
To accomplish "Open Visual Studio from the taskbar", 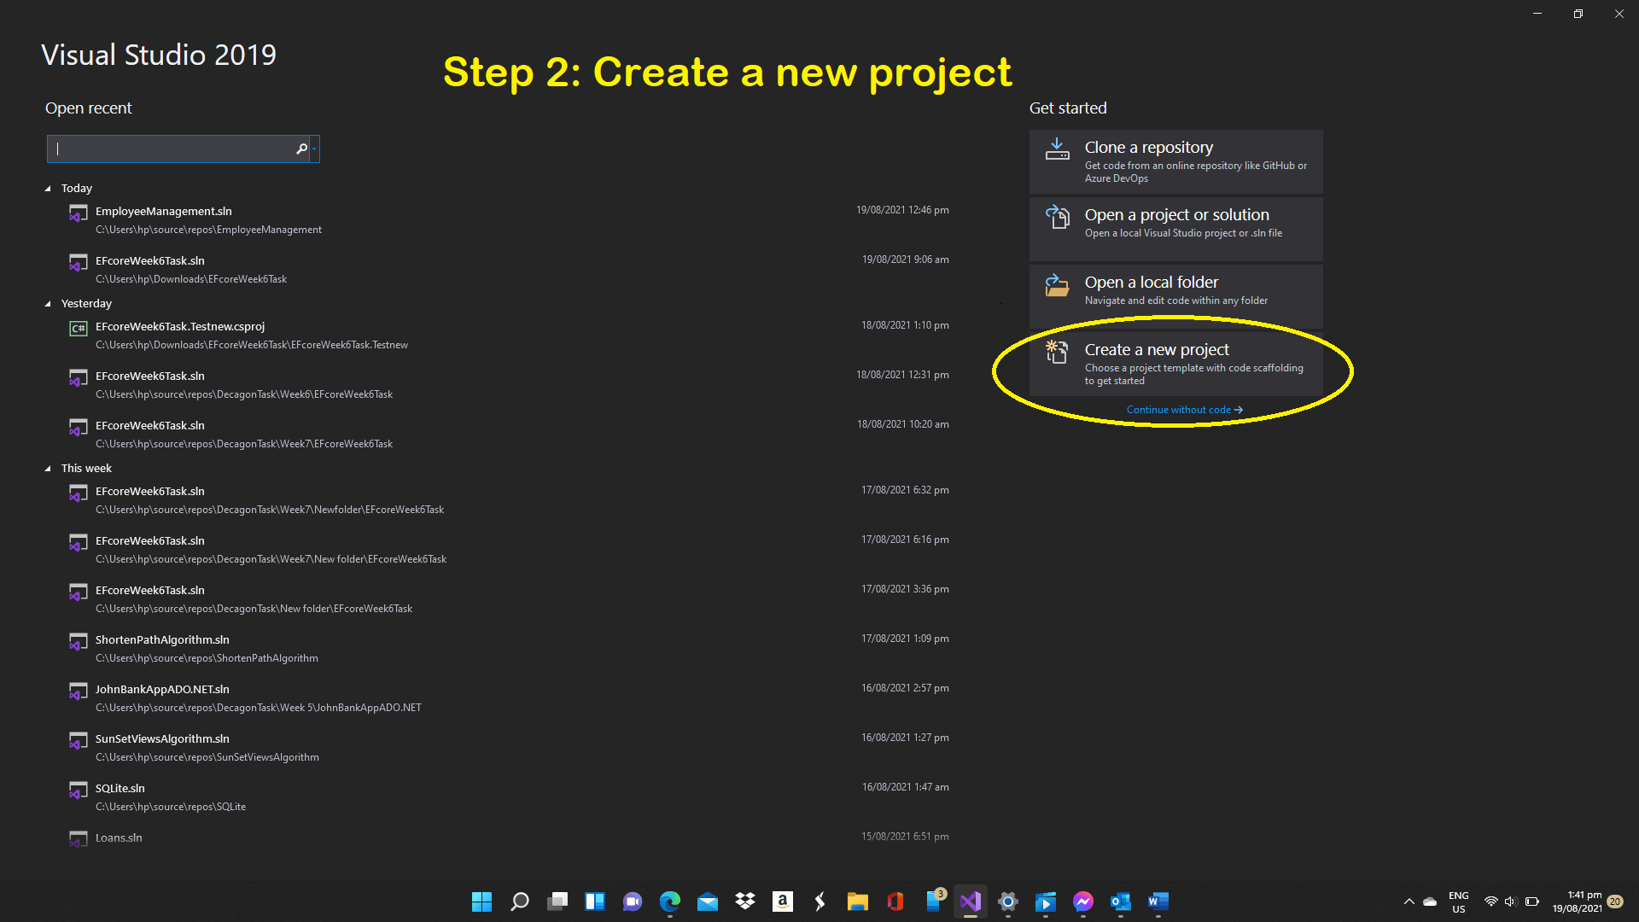I will click(x=970, y=902).
